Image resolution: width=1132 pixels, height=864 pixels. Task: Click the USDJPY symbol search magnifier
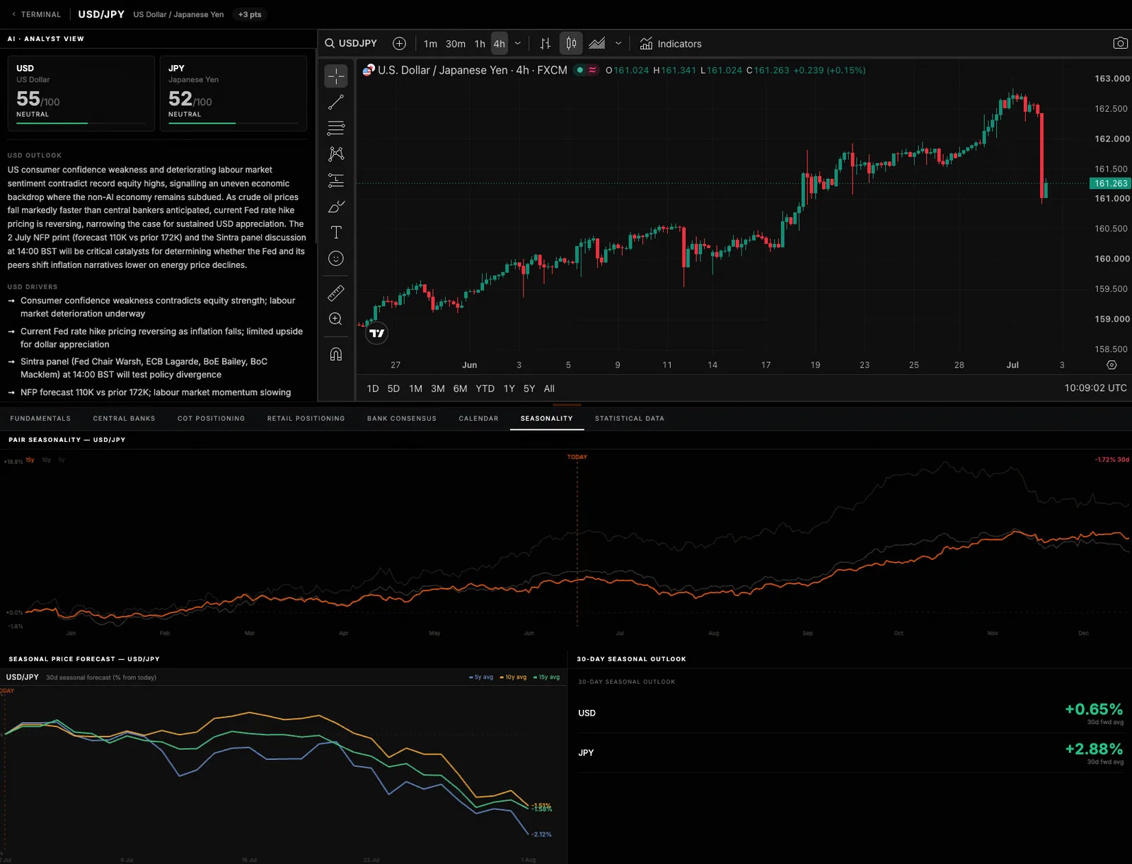coord(330,44)
